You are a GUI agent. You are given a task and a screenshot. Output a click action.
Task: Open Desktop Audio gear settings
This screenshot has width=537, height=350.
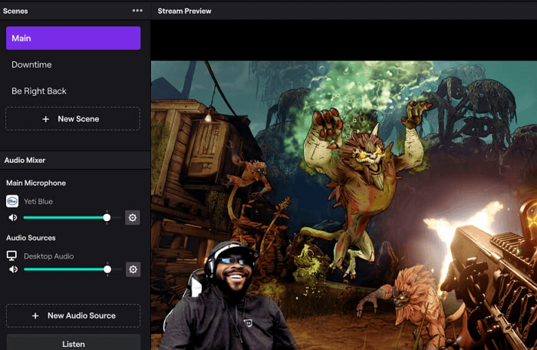tap(133, 269)
